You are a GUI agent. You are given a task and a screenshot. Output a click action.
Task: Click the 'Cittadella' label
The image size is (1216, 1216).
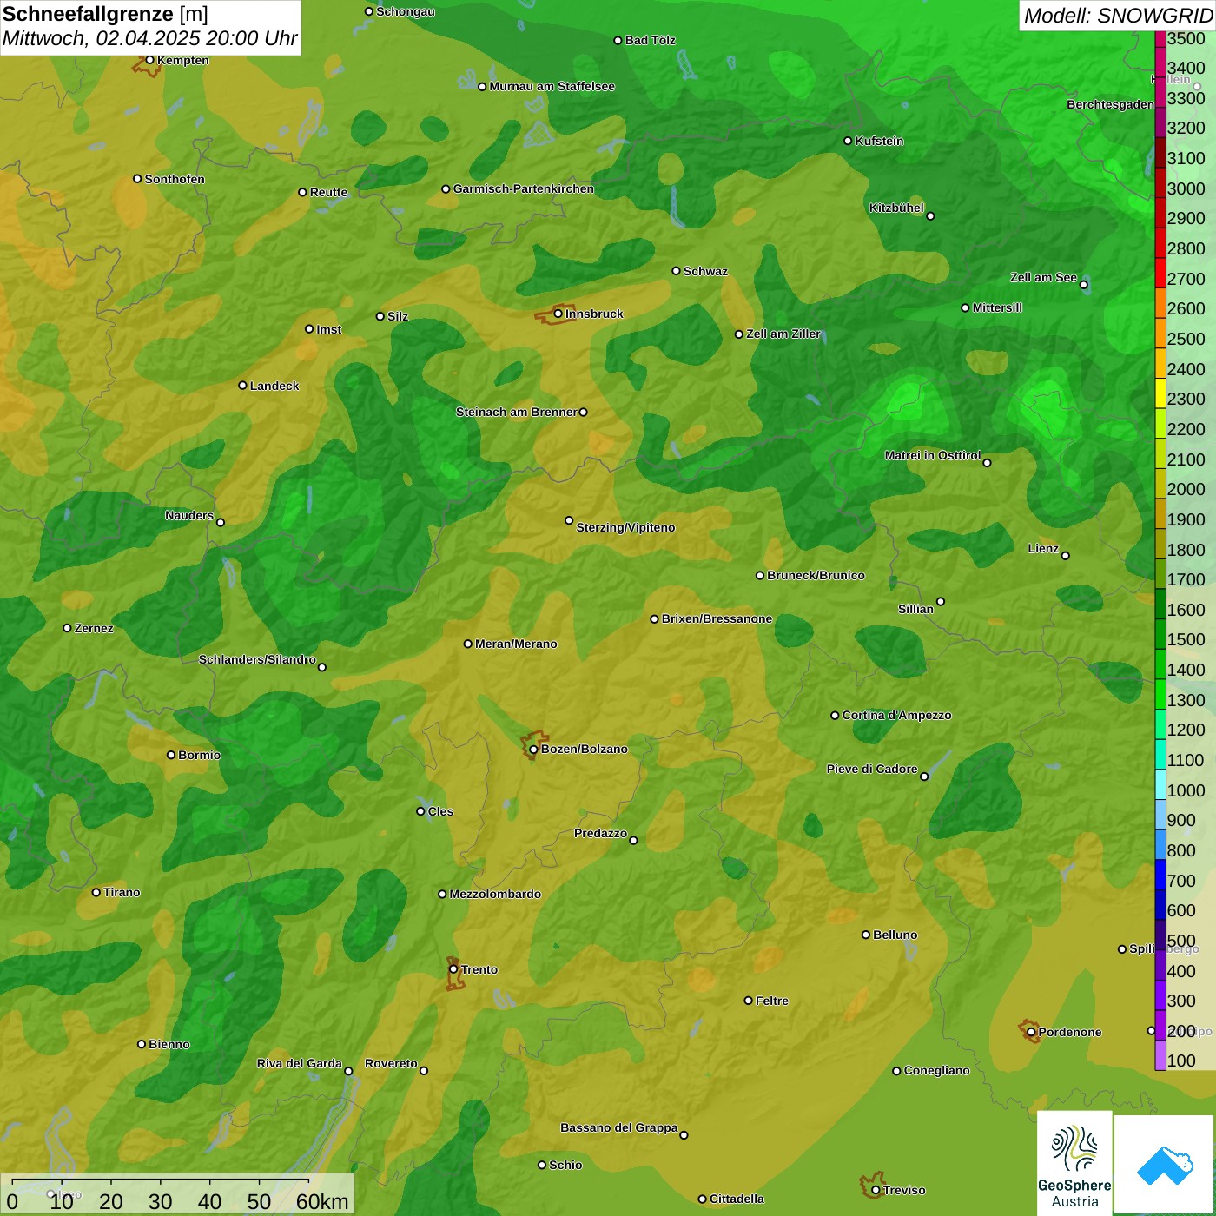pyautogui.click(x=737, y=1199)
